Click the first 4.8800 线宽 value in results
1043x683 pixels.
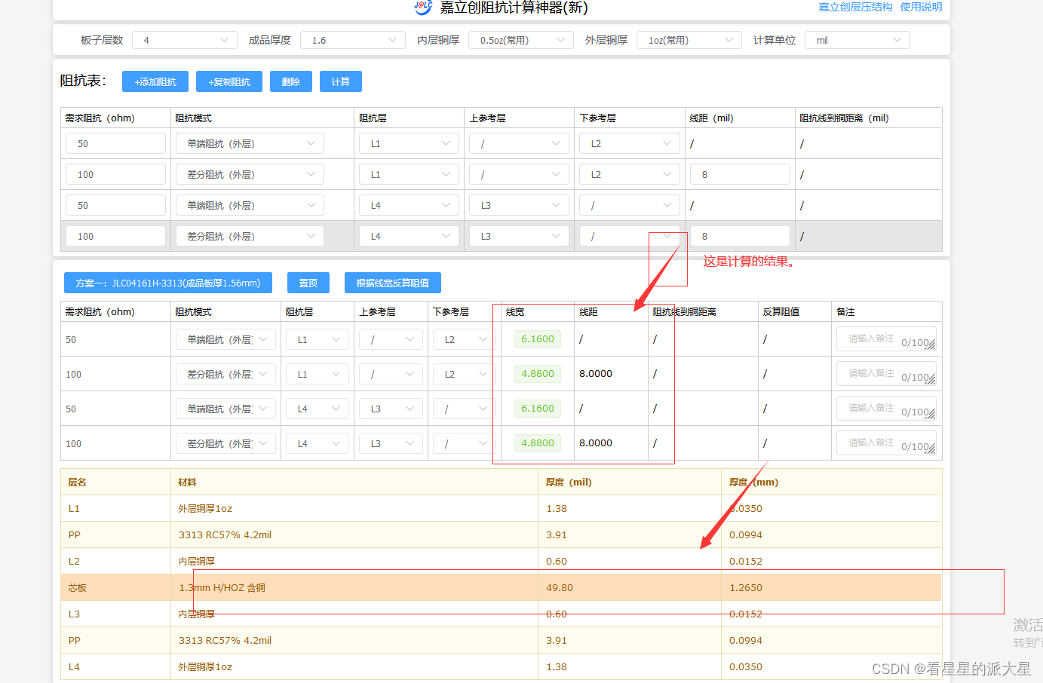[538, 374]
